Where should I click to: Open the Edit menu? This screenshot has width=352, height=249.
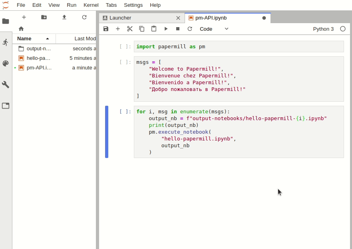pyautogui.click(x=37, y=5)
